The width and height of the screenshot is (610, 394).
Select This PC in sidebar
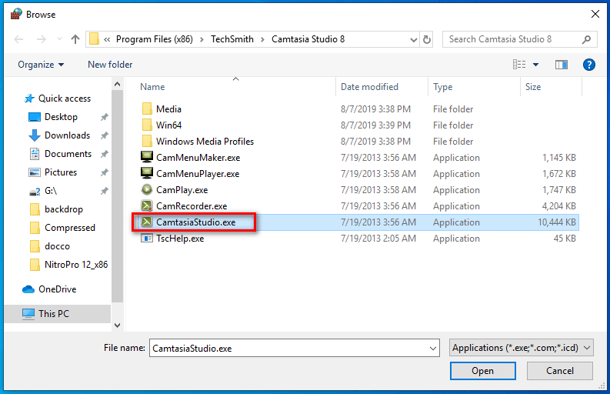click(x=54, y=314)
